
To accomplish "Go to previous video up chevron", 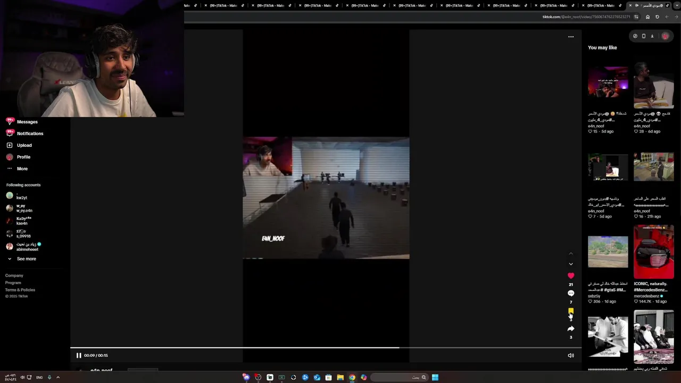I will 571,253.
